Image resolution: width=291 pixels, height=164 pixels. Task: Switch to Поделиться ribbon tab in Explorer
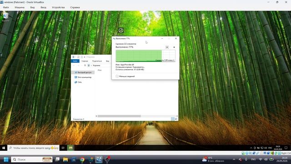pos(97,61)
